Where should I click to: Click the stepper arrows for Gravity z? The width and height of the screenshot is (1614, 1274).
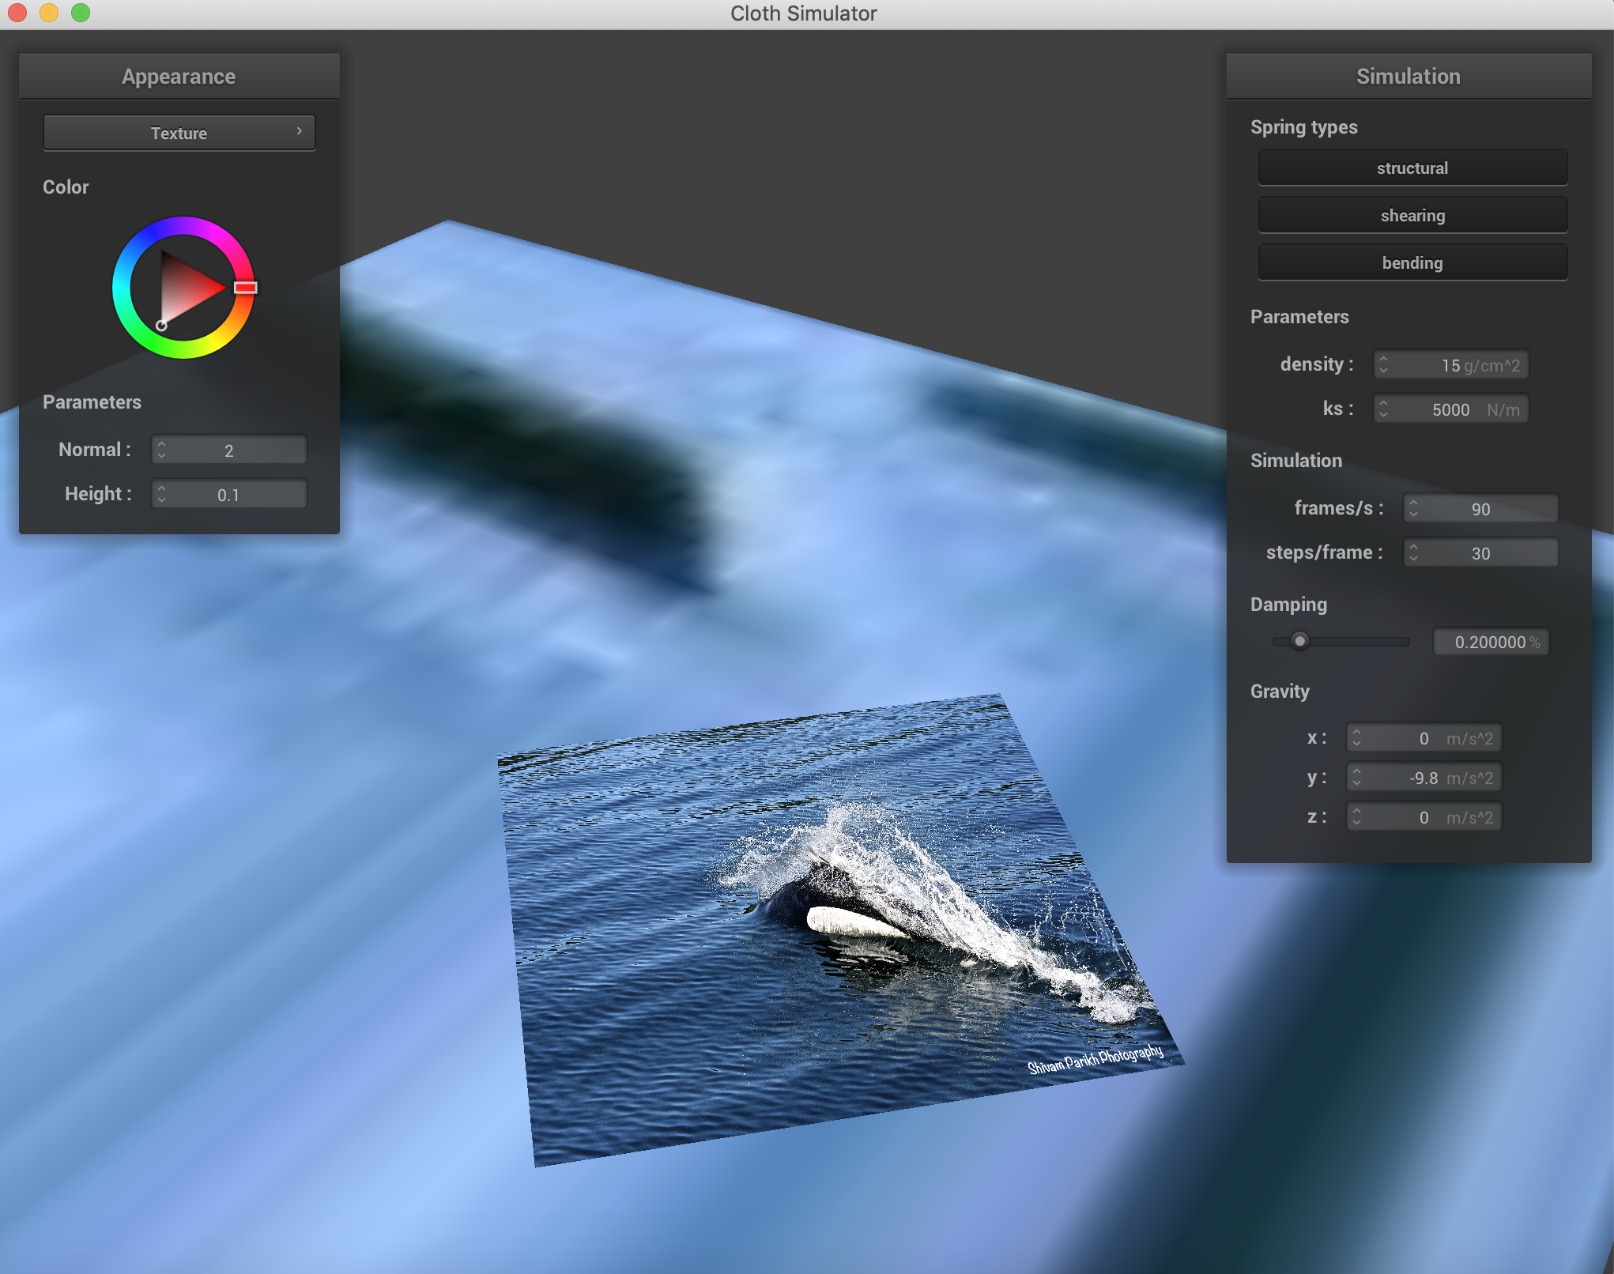1357,816
